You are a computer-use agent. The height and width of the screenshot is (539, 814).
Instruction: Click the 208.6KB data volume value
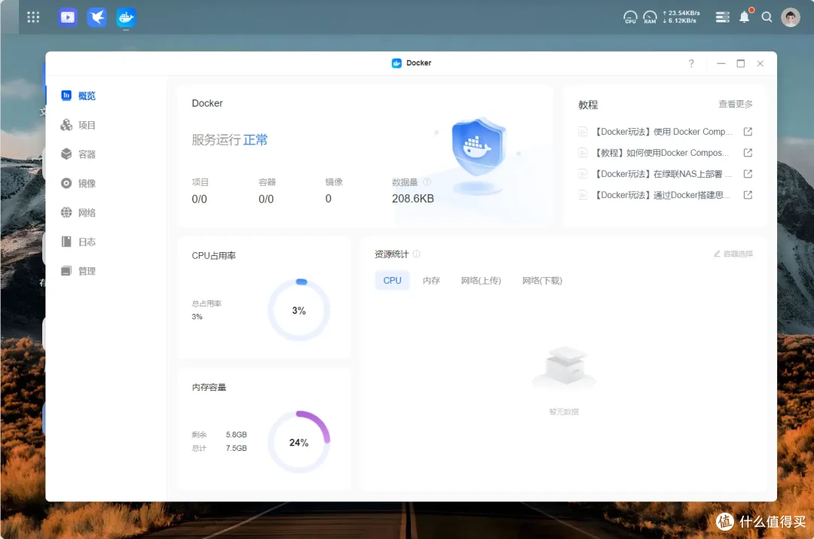413,199
